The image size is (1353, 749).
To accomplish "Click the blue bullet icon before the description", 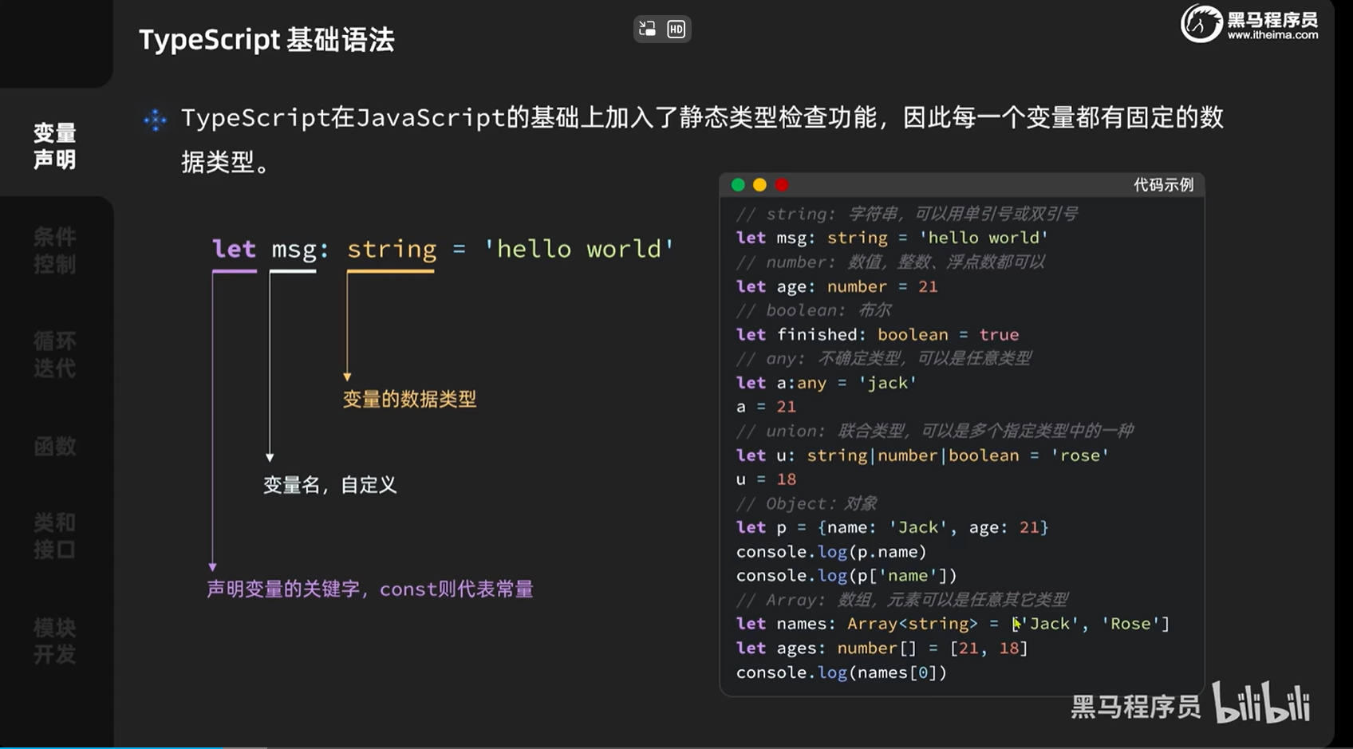I will [x=155, y=120].
